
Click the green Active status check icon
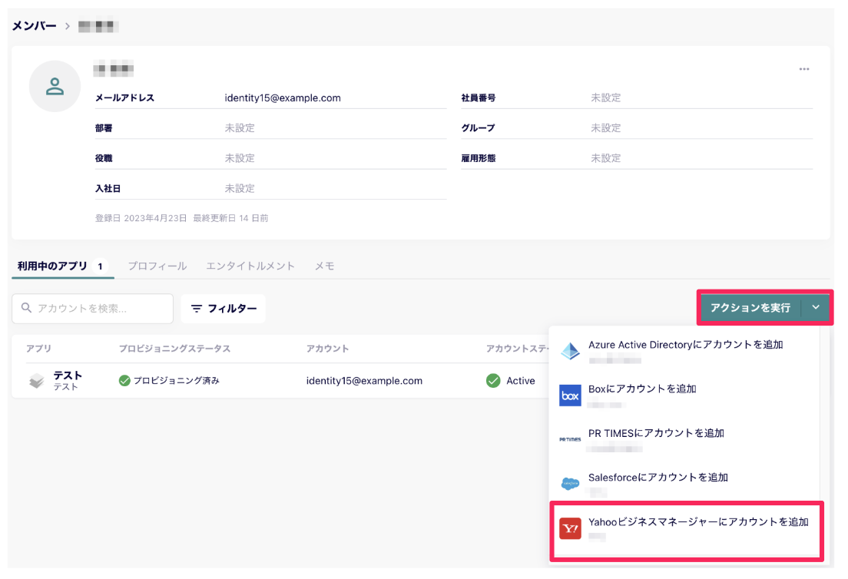[493, 381]
